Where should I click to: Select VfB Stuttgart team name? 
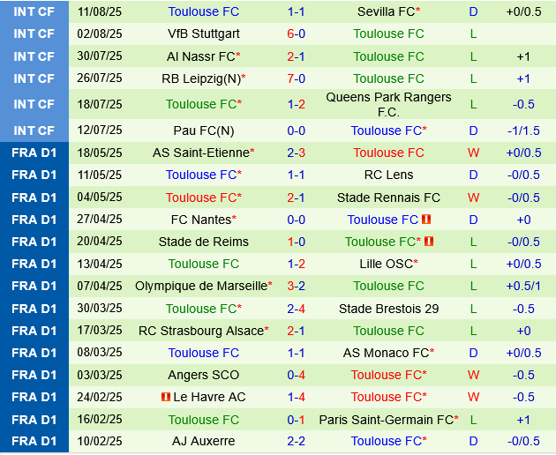point(203,34)
